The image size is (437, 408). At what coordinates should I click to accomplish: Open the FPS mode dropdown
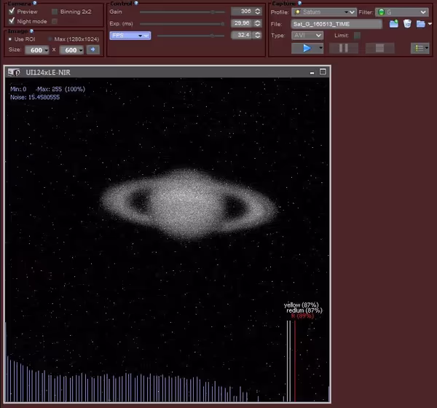tap(130, 36)
